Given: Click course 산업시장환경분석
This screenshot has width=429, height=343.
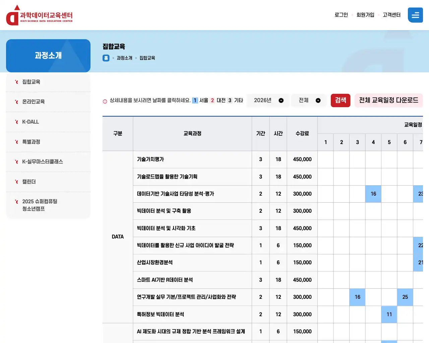Looking at the screenshot, I should [x=155, y=263].
